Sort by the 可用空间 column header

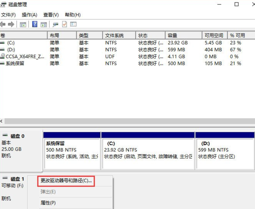215,35
